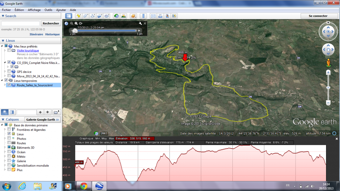
Task: Collapse the Calques panel
Action: (x=3, y=120)
